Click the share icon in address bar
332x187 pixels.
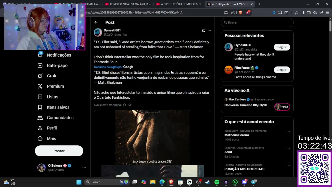pyautogui.click(x=233, y=12)
